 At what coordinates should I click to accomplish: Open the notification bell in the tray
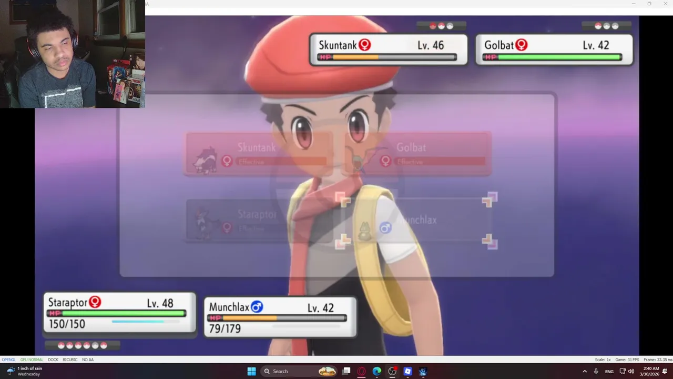point(665,371)
